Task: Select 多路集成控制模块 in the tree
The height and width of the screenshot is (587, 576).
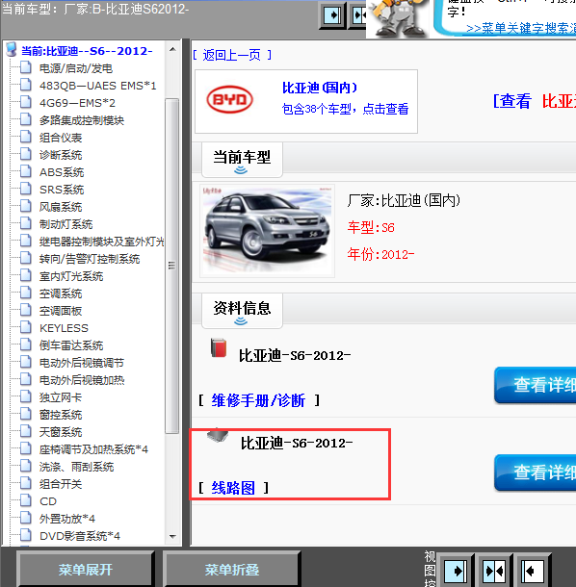Action: tap(82, 120)
